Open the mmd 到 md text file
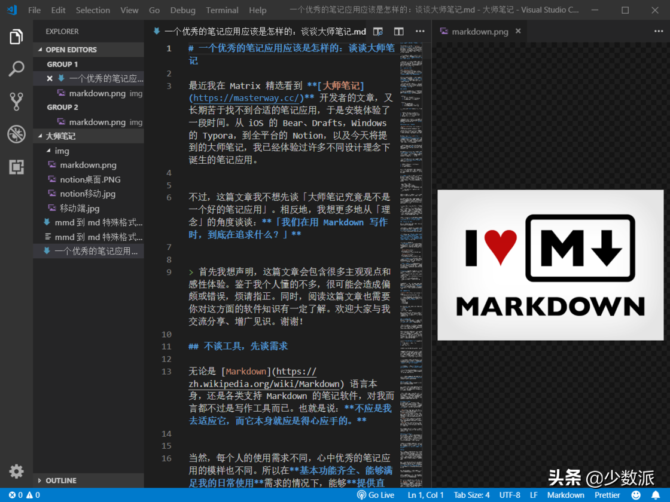This screenshot has width=670, height=502. 89,237
